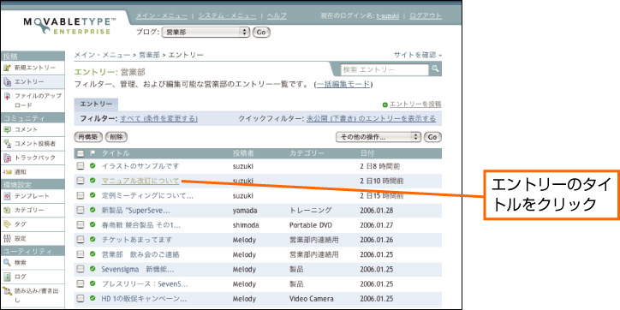Click the 通知 notification icon
The height and width of the screenshot is (310, 620).
pos(7,172)
